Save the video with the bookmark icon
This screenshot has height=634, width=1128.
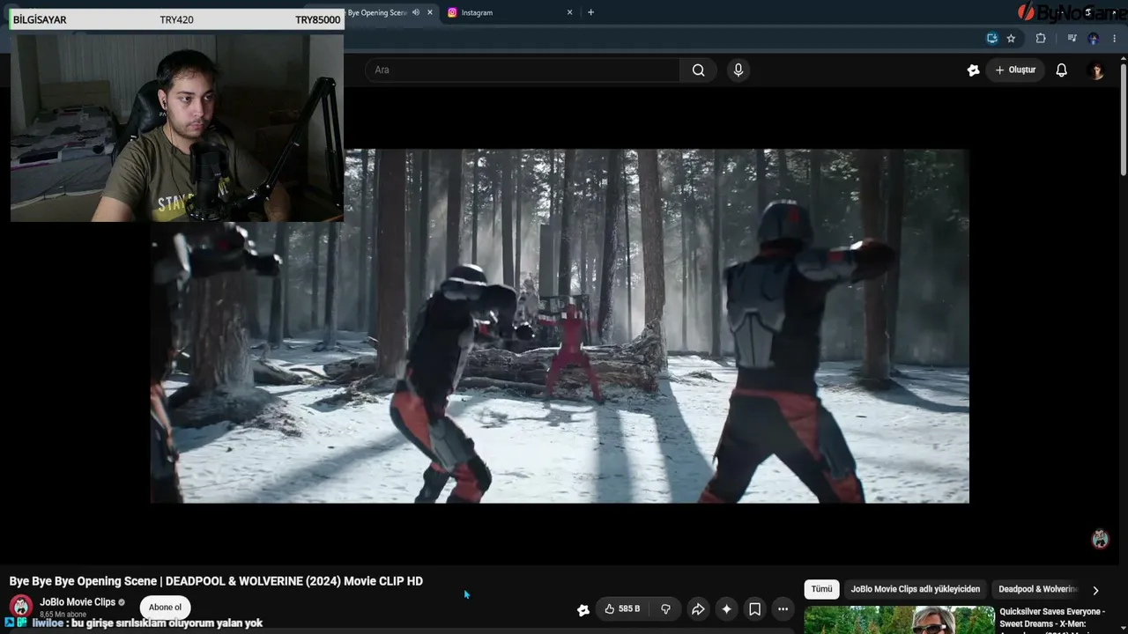[754, 608]
